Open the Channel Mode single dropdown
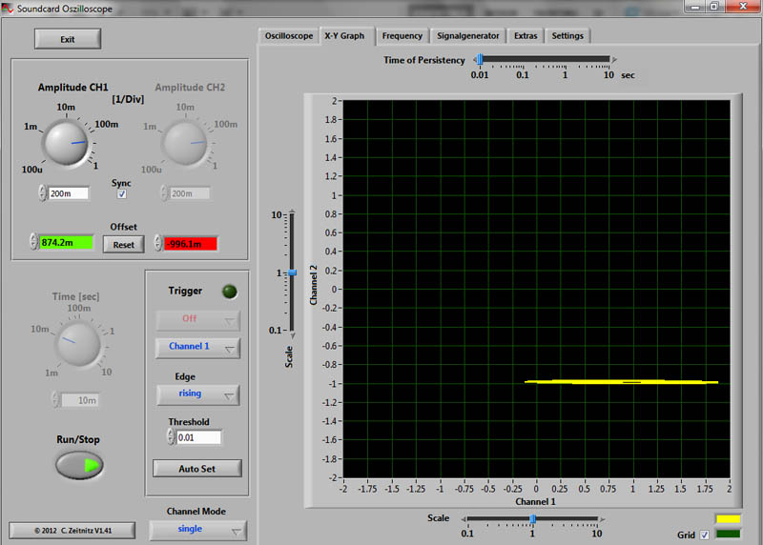The height and width of the screenshot is (545, 763). coord(197,529)
